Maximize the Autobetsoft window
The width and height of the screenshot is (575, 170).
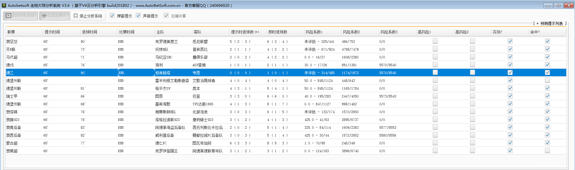pyautogui.click(x=558, y=5)
